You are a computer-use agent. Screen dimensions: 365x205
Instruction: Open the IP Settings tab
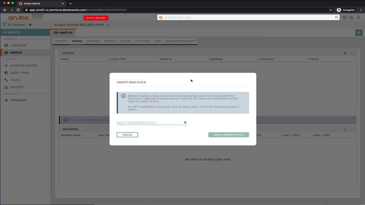tap(142, 41)
